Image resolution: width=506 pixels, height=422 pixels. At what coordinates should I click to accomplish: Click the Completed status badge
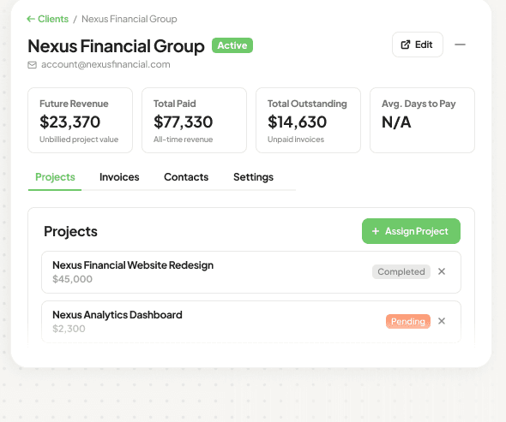point(401,271)
